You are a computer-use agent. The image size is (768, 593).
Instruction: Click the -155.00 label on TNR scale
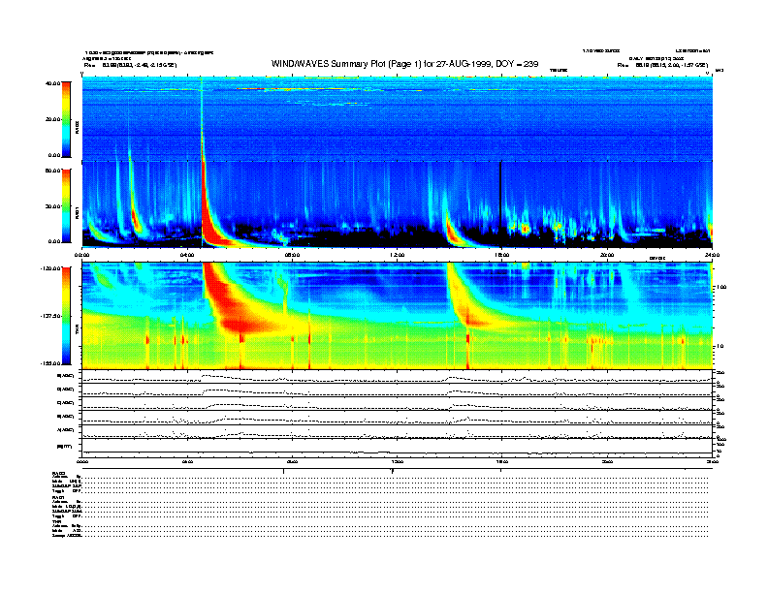(x=50, y=363)
